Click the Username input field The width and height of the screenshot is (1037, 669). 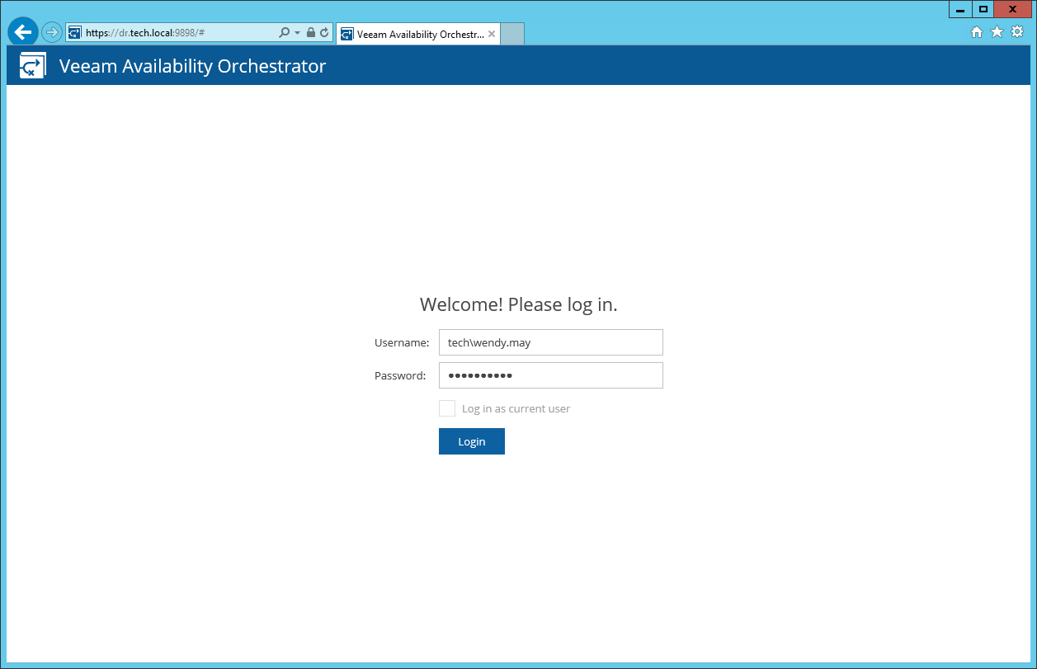(x=551, y=342)
